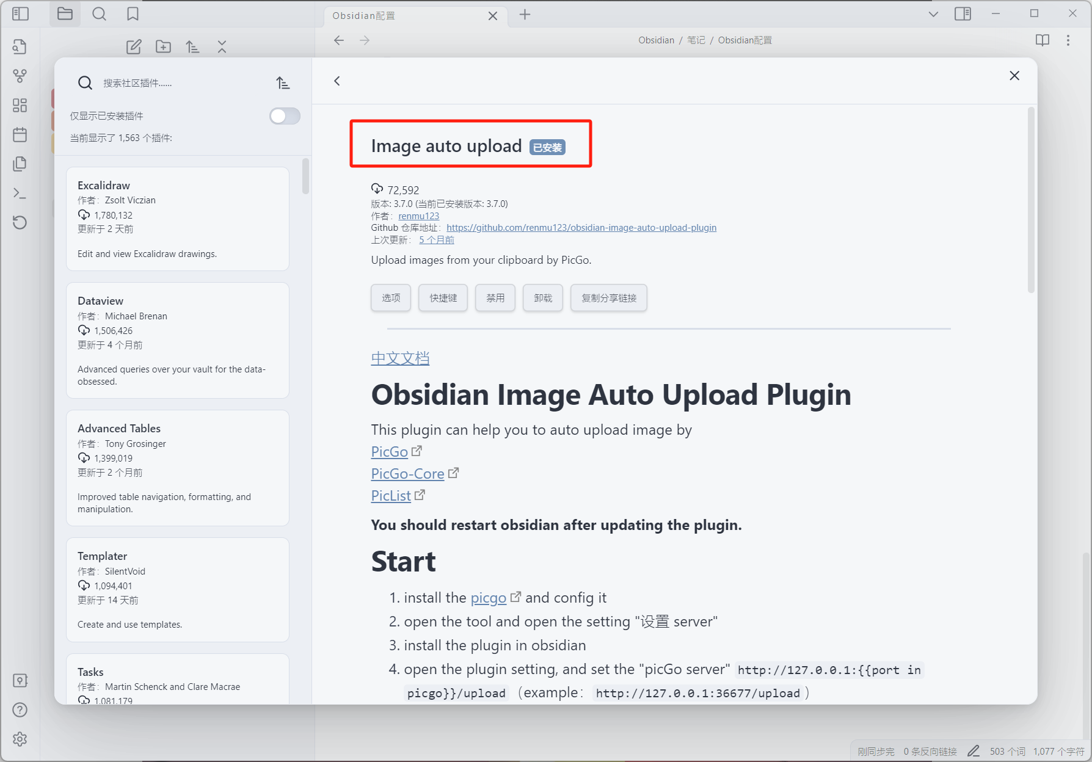Select the Dataview plugin card
Image resolution: width=1092 pixels, height=762 pixels.
178,340
